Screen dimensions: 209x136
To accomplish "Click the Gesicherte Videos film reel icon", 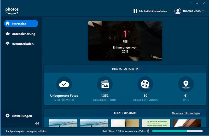I will tap(145, 84).
